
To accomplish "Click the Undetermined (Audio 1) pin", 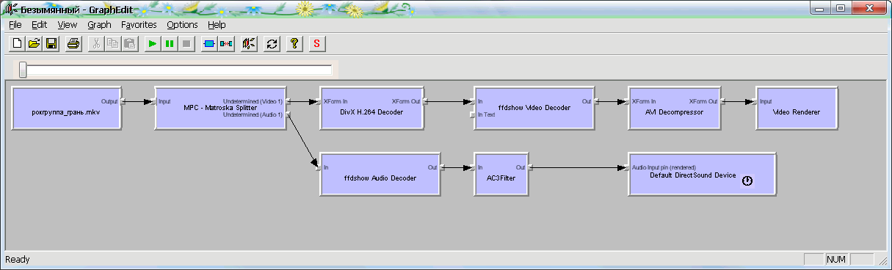I will 289,114.
